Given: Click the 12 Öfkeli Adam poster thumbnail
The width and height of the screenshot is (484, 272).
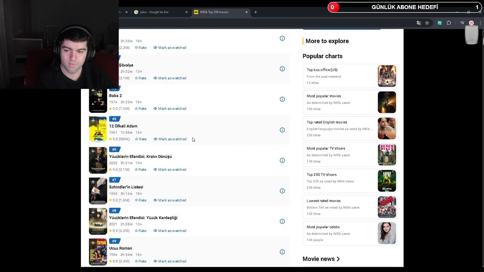Looking at the screenshot, I should (98, 130).
